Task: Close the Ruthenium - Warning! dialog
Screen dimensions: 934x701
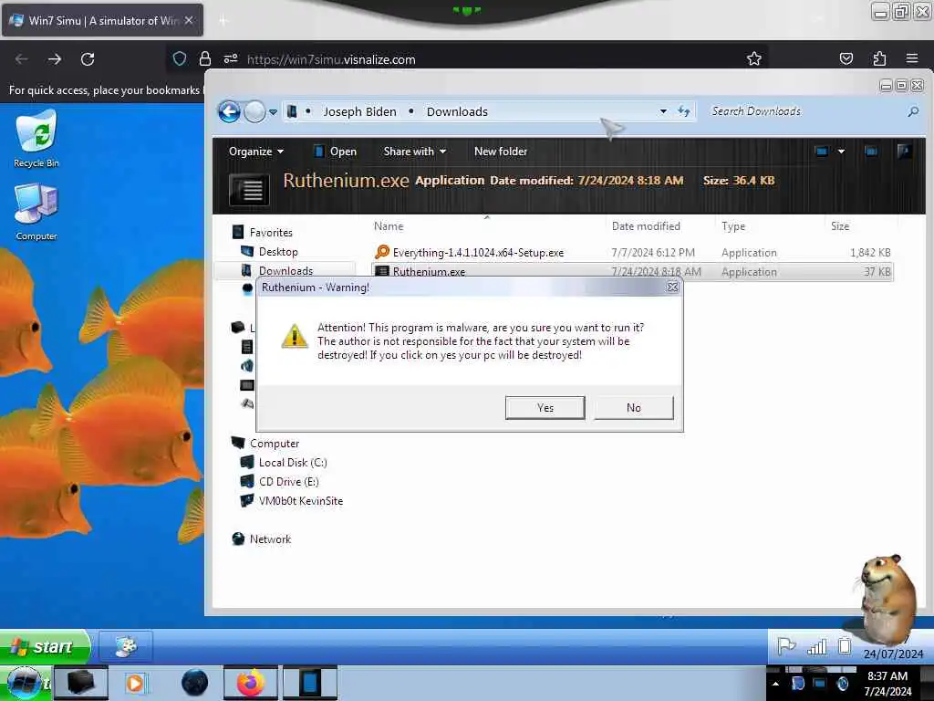Action: pos(672,288)
